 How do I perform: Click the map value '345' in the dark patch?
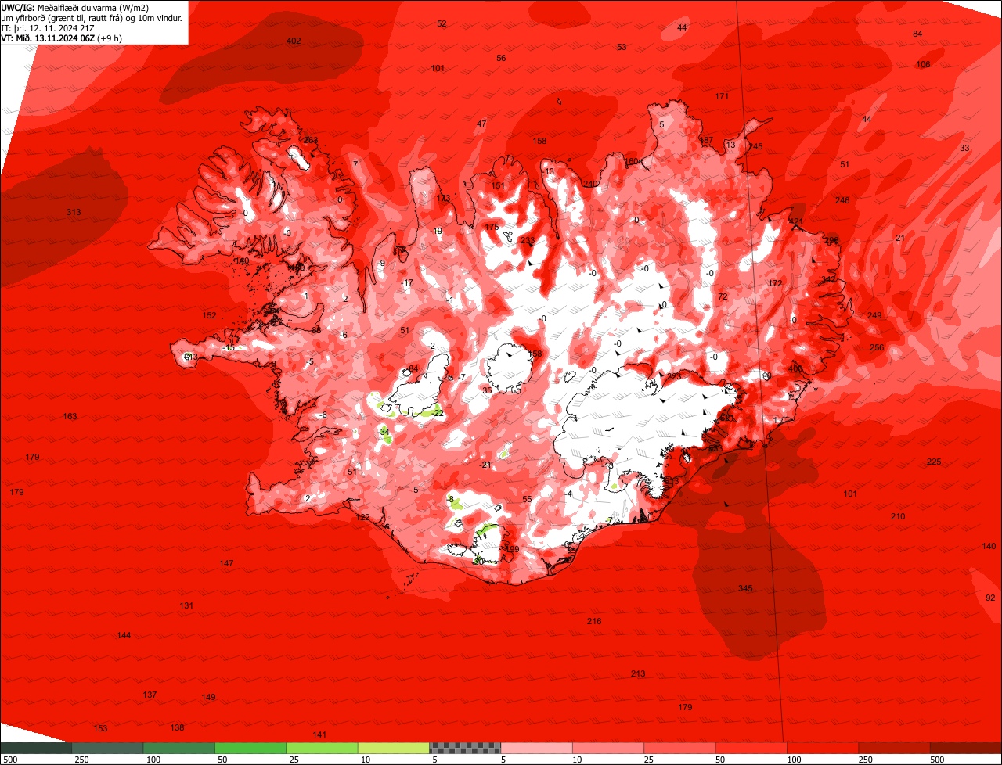coord(745,588)
